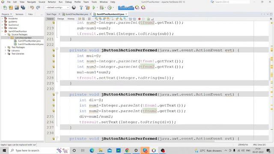Viewport: 274px width, 154px height.
Task: Switch to the Files panel tab
Action: pos(30,14)
